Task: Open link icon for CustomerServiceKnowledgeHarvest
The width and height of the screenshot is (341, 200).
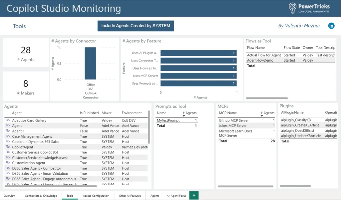Action: (x=8, y=158)
